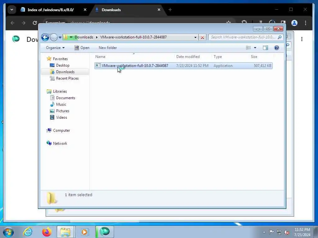This screenshot has height=238, width=318.
Task: Open browser profile avatar icon
Action: [294, 23]
